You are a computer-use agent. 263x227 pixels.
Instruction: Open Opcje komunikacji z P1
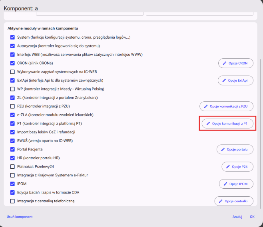[227, 124]
